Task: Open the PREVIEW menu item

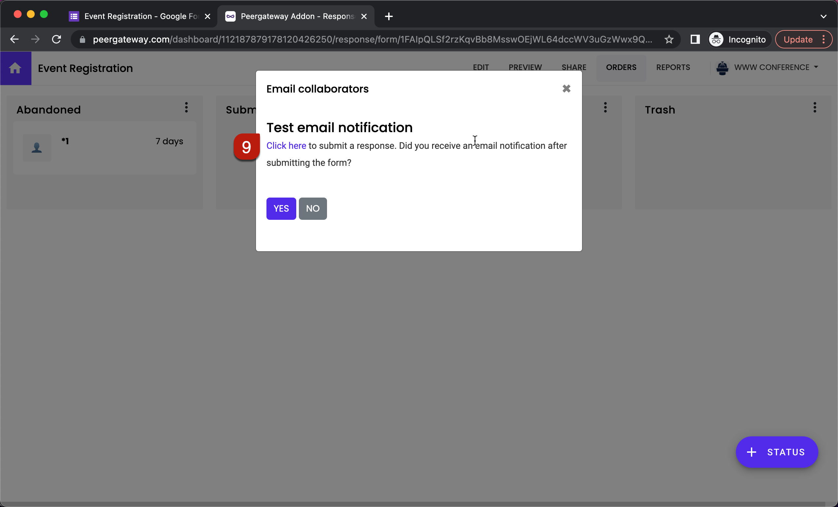Action: pyautogui.click(x=525, y=67)
